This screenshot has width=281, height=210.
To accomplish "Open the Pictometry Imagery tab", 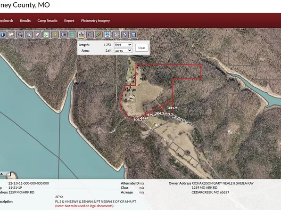I will coord(95,21).
